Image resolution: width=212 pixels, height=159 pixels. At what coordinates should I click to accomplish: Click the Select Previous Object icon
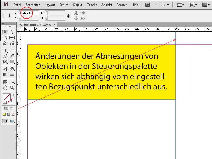pos(83,13)
